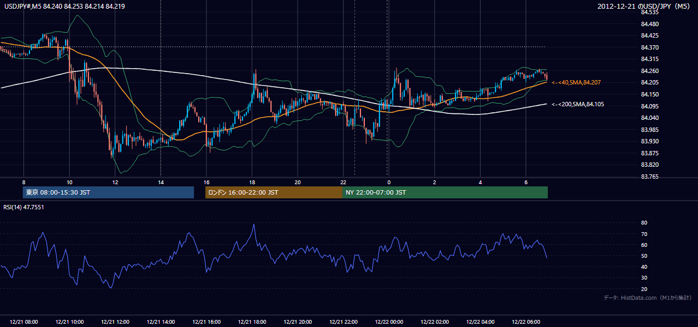Click the 12/21 10:00 time axis label

coord(69,322)
